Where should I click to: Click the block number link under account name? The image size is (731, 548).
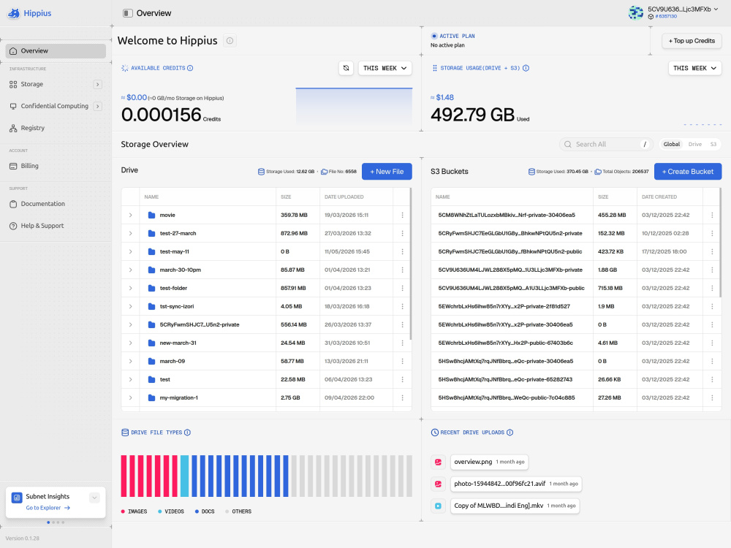coord(666,16)
